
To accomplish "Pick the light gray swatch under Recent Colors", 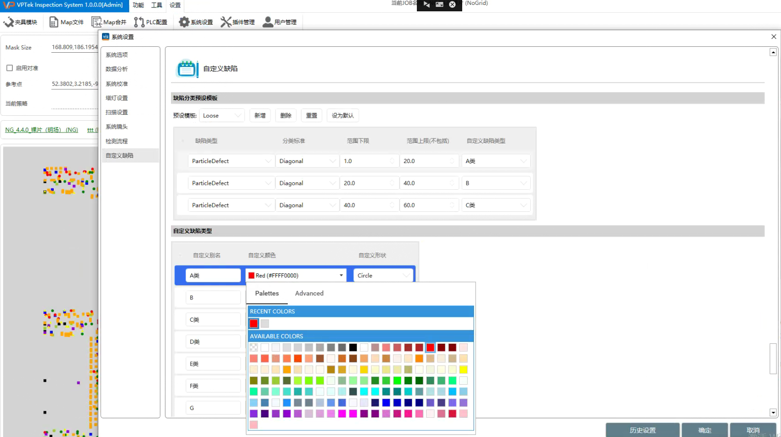I will tap(265, 324).
